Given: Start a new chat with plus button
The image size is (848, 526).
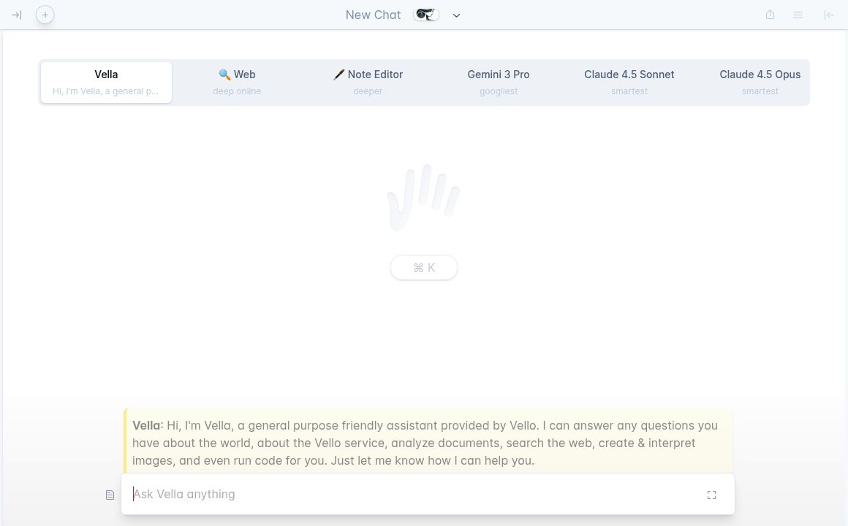Looking at the screenshot, I should 45,15.
